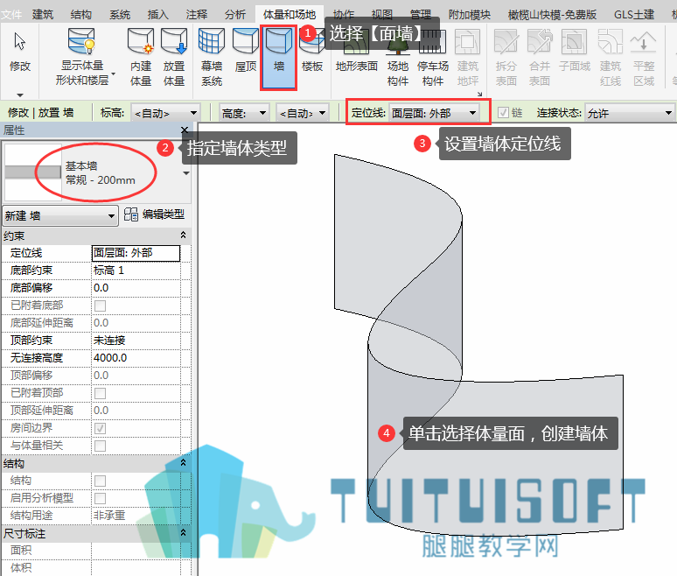This screenshot has height=576, width=677.
Task: Collapse the 约束 constraints section
Action: 183,235
